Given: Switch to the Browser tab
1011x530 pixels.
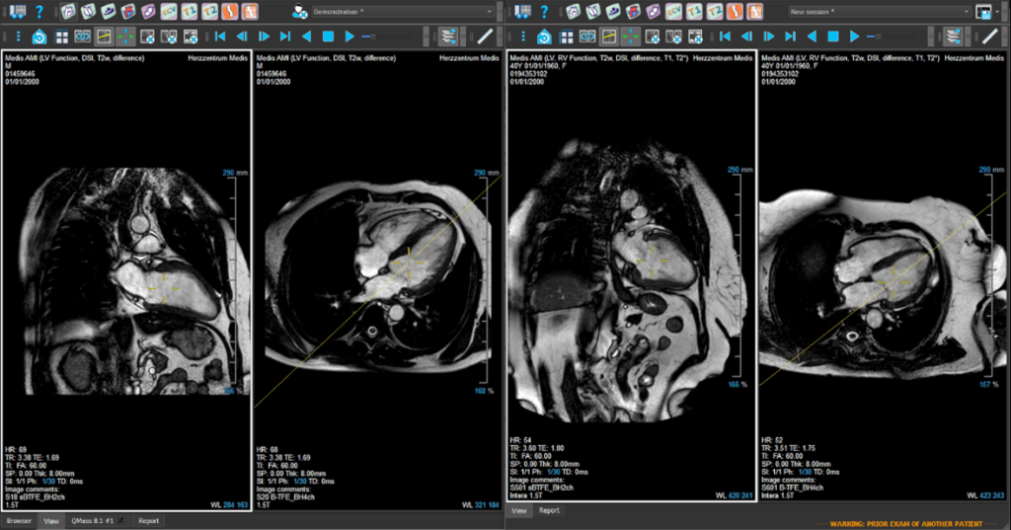Looking at the screenshot, I should (19, 520).
